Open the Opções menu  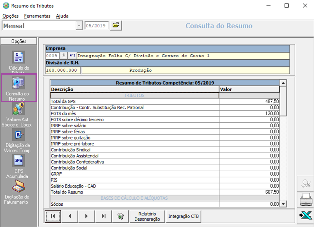tap(11, 16)
